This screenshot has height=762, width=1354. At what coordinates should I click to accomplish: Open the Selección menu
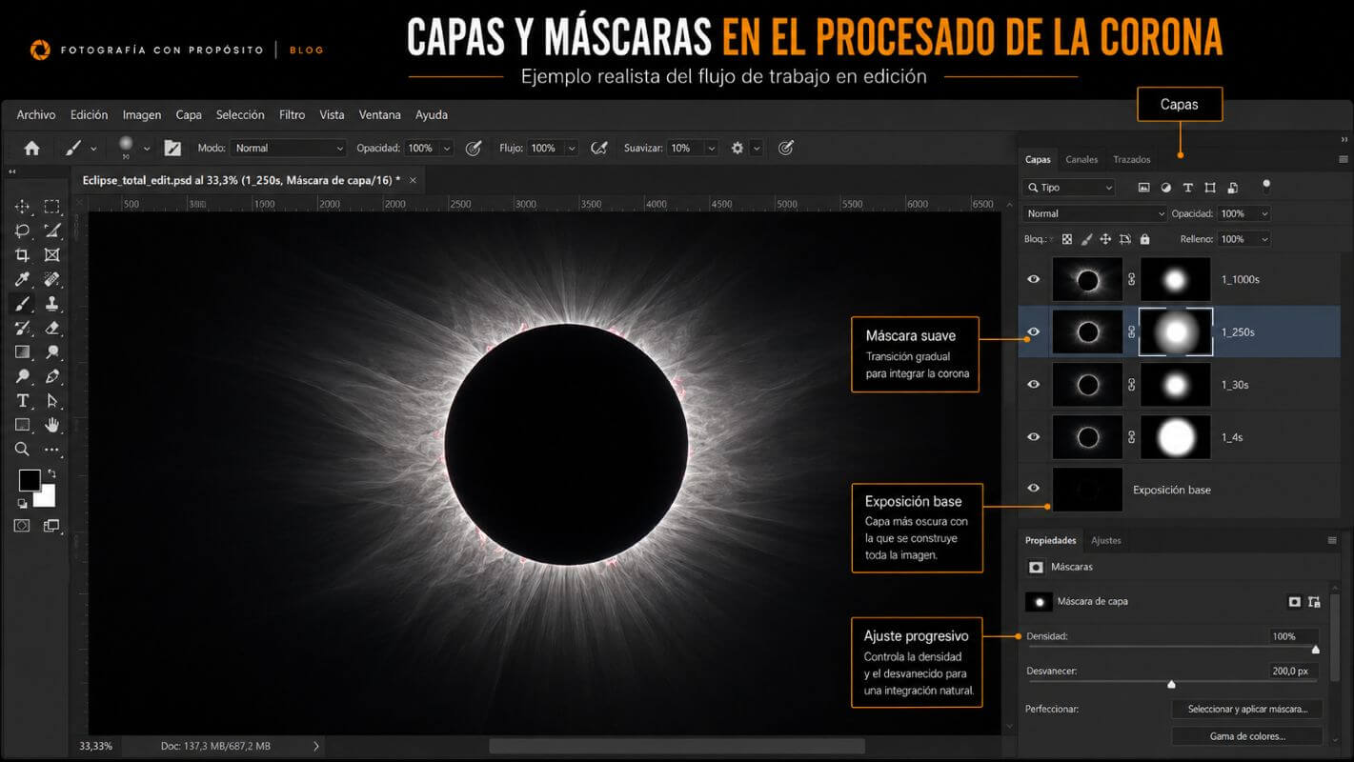pyautogui.click(x=240, y=114)
